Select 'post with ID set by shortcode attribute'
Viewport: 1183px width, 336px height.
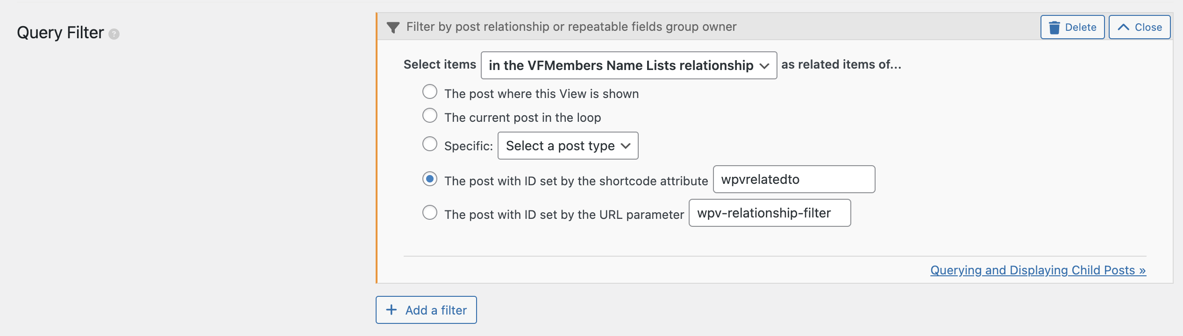(430, 179)
